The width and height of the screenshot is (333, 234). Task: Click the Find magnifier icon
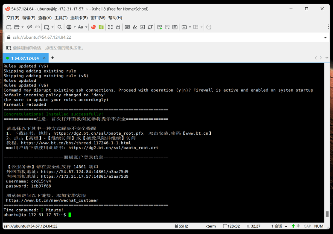(60, 27)
